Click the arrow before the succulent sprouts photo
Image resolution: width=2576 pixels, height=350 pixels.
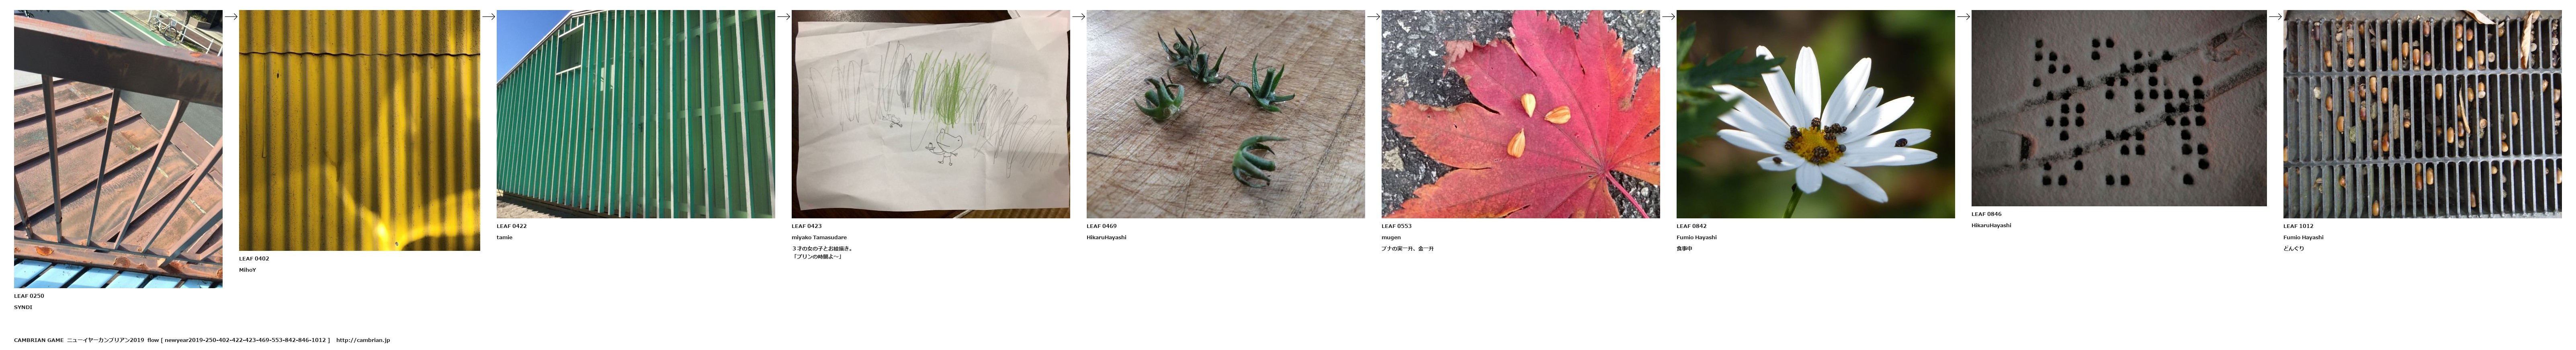pyautogui.click(x=1079, y=16)
